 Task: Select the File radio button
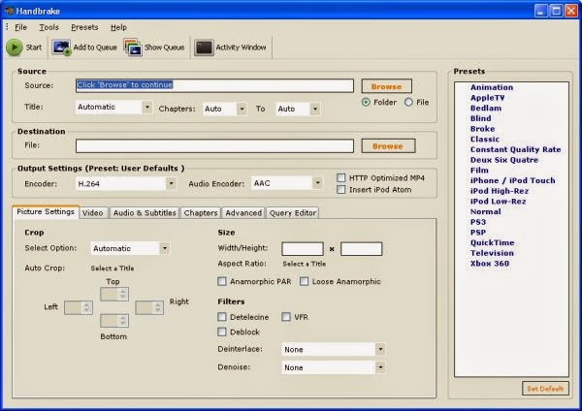pos(408,102)
